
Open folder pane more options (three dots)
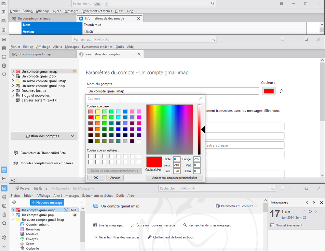(80, 202)
